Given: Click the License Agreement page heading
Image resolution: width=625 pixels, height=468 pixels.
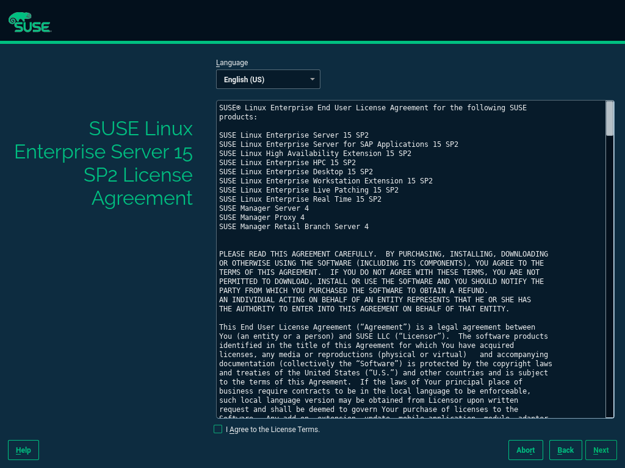Looking at the screenshot, I should pyautogui.click(x=104, y=163).
